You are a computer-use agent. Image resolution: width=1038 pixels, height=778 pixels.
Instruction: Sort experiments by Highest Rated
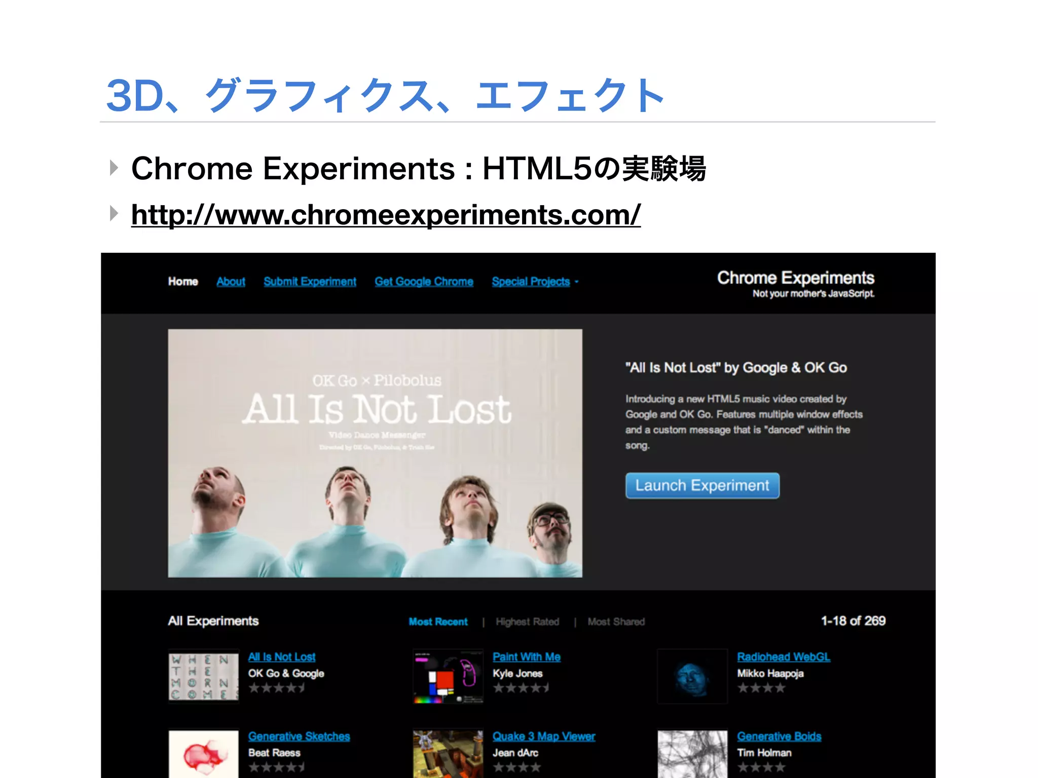click(527, 621)
